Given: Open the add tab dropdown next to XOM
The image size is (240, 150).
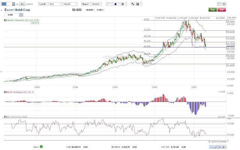Looking at the screenshot, I should tap(21, 15).
